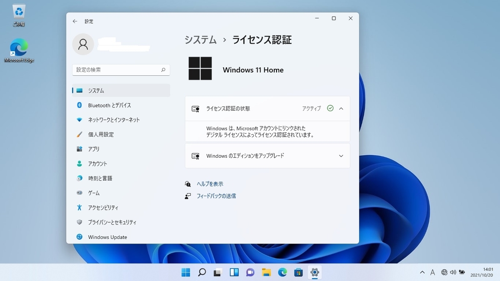
Task: Open Widgets from the taskbar
Action: click(234, 272)
